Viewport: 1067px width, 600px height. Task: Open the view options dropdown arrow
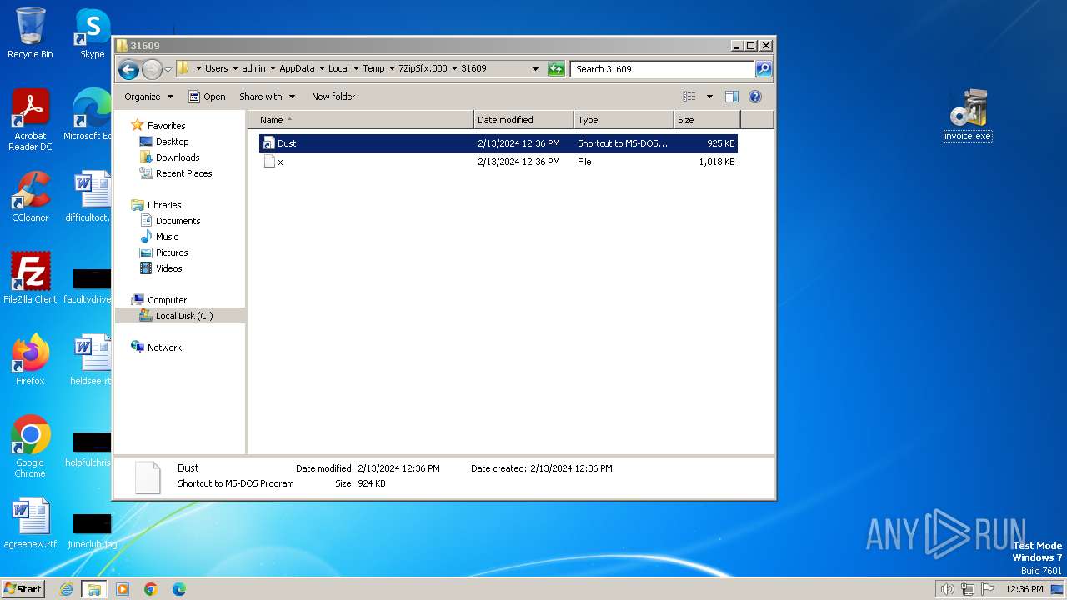coord(709,97)
